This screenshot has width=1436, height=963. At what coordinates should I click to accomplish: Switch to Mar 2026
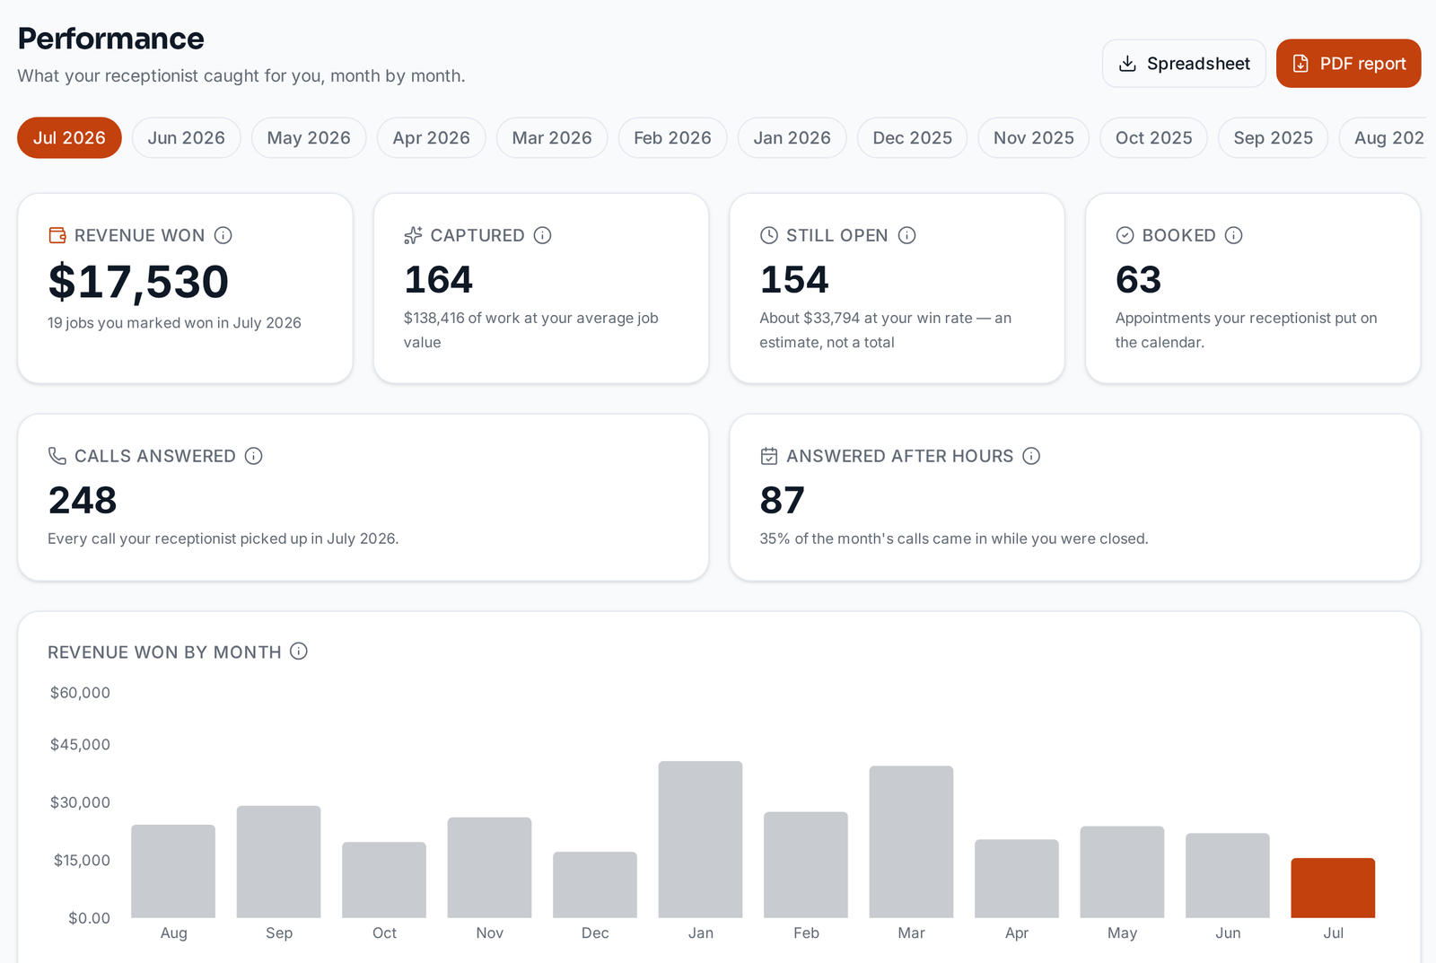point(552,138)
